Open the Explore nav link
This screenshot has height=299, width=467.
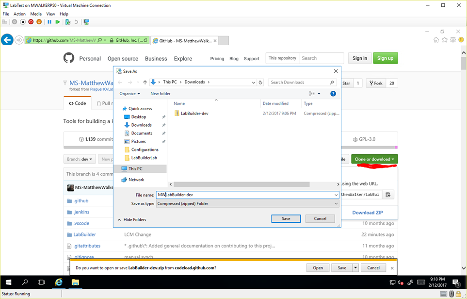pyautogui.click(x=183, y=59)
